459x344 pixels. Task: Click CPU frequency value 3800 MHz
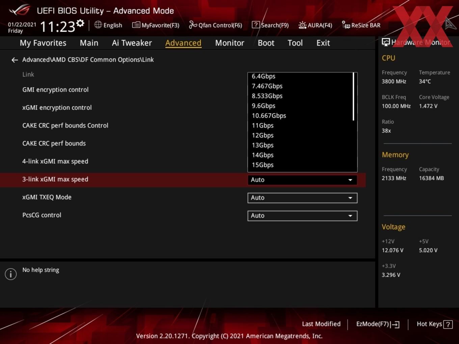click(x=394, y=81)
